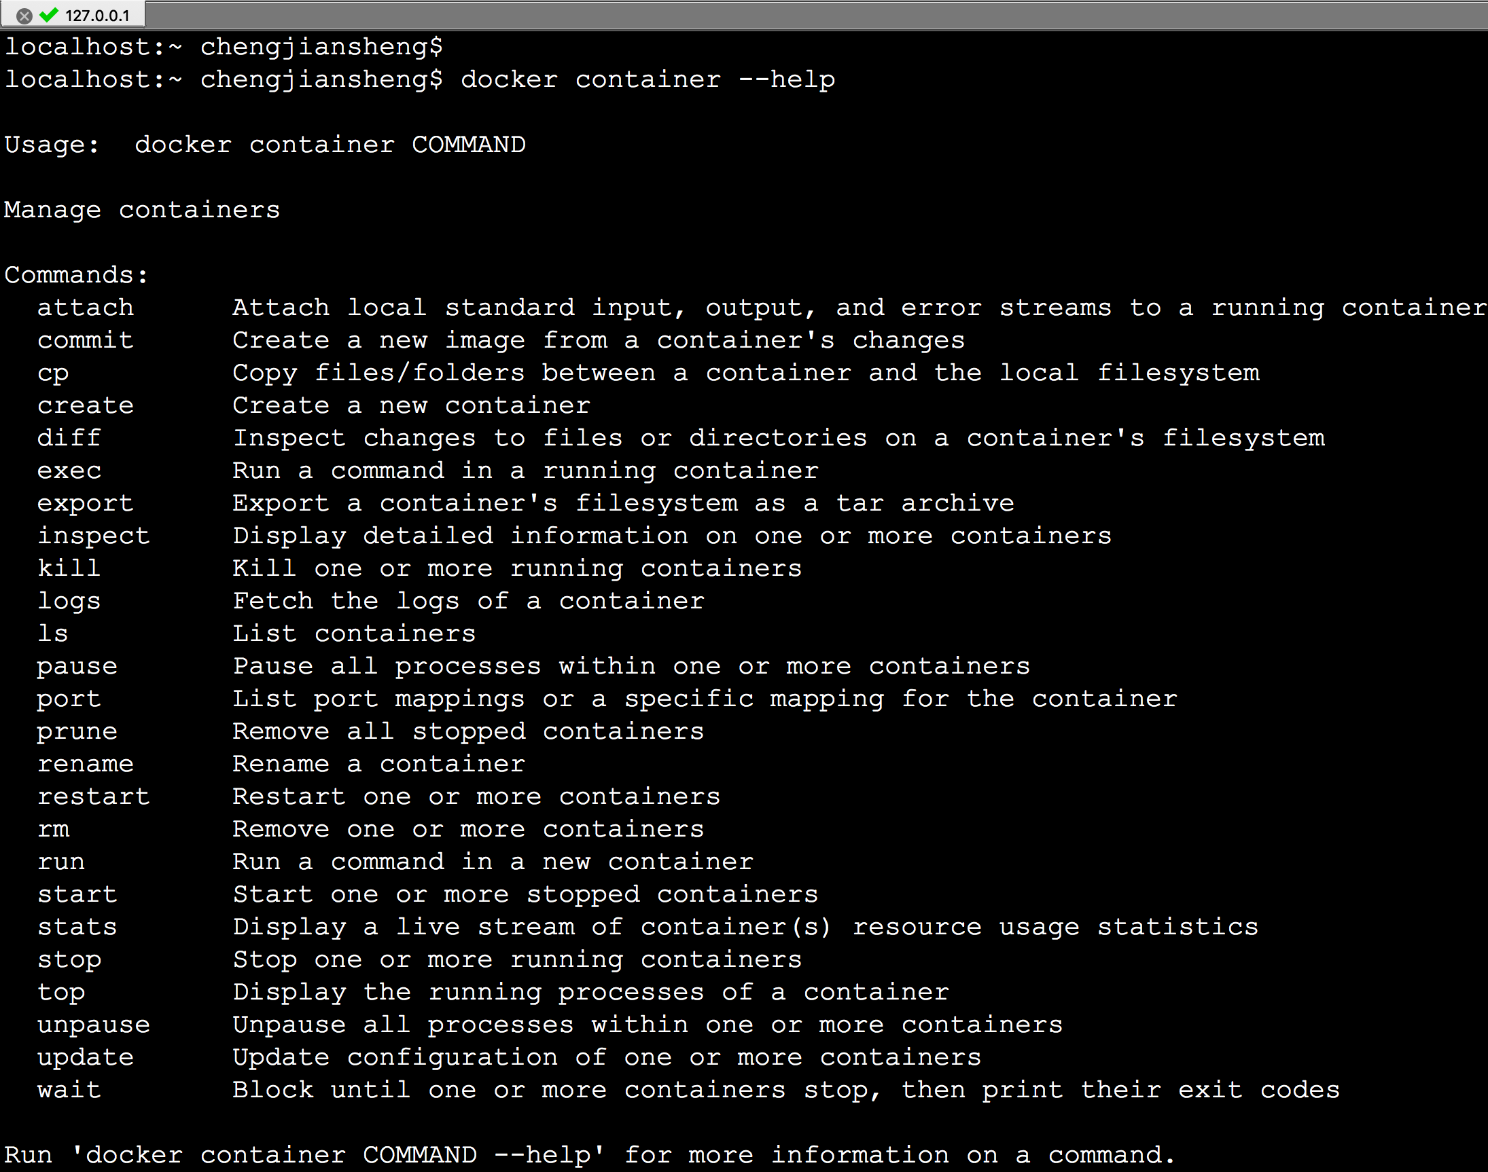Click the 'docker container --help' command text
The height and width of the screenshot is (1172, 1488).
(648, 79)
